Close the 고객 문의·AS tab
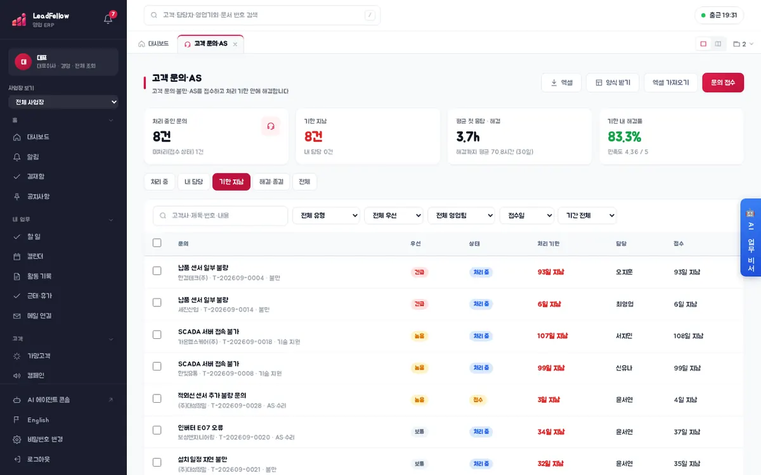 235,44
